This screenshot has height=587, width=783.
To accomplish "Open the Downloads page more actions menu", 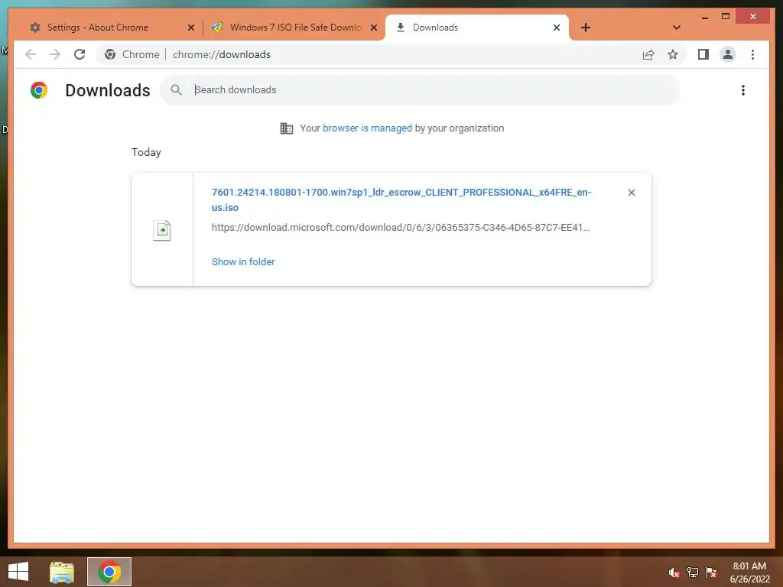I will pos(743,90).
